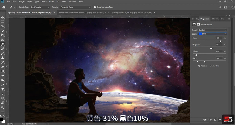Open the Sample Size dropdown
235x125 pixels.
point(39,7)
